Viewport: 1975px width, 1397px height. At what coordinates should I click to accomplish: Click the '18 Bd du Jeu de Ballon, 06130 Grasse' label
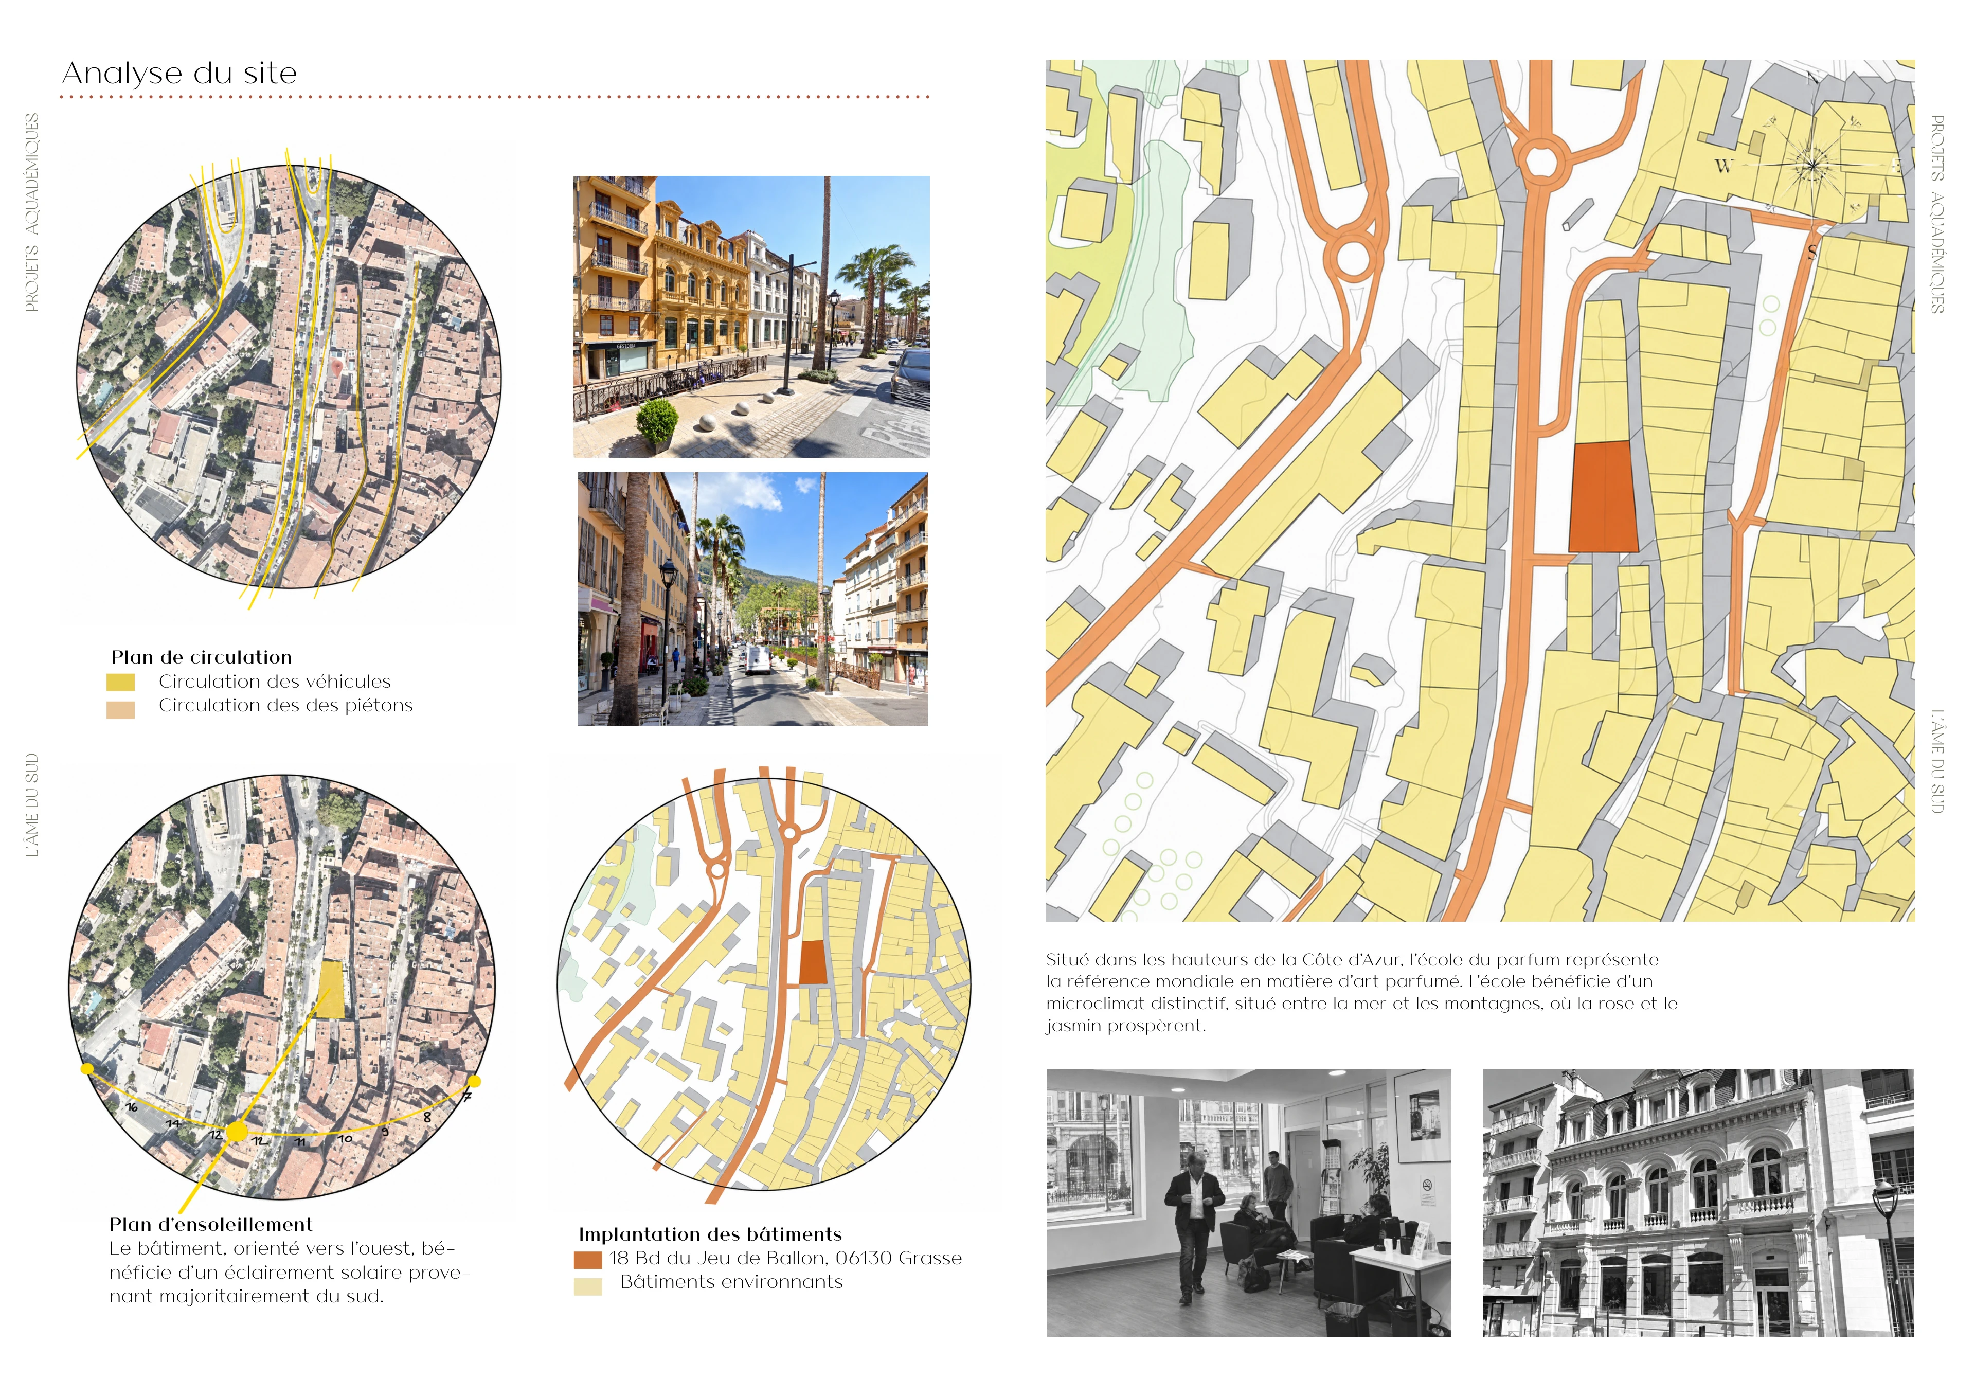point(785,1258)
